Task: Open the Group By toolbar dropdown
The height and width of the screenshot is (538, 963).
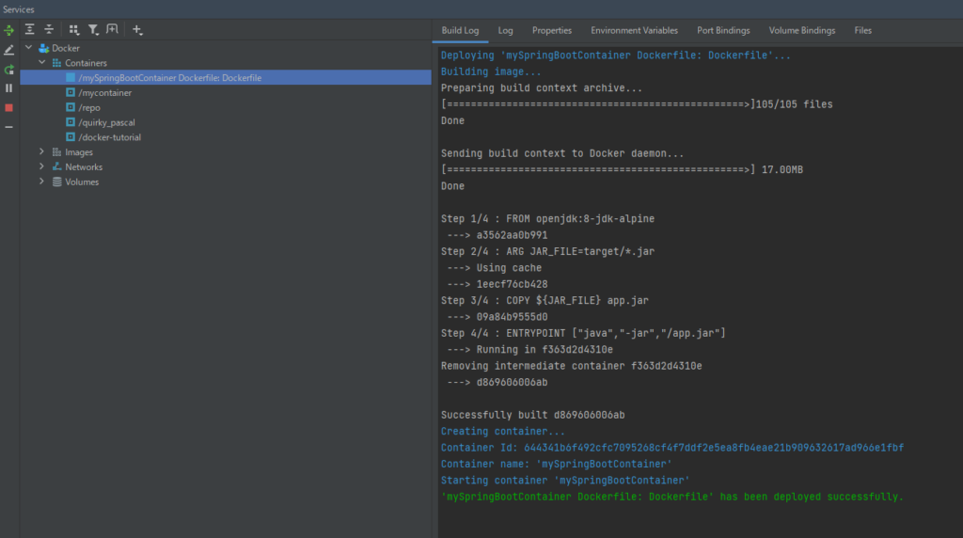Action: [74, 30]
